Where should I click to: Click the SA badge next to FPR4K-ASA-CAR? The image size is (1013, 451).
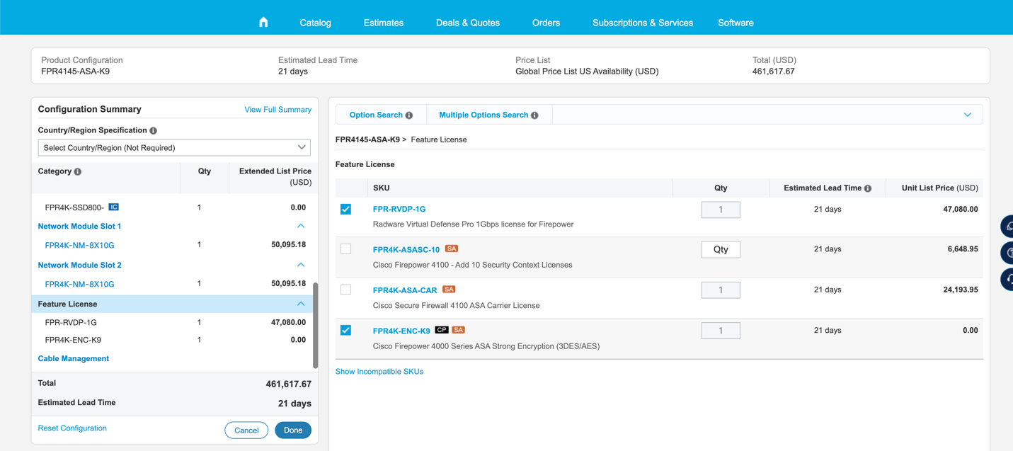click(x=449, y=289)
